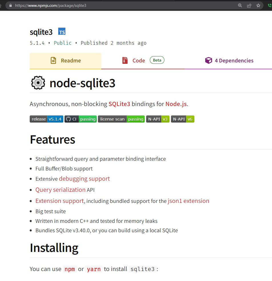272x281 pixels.
Task: Open the json1 extension link
Action: (x=188, y=201)
